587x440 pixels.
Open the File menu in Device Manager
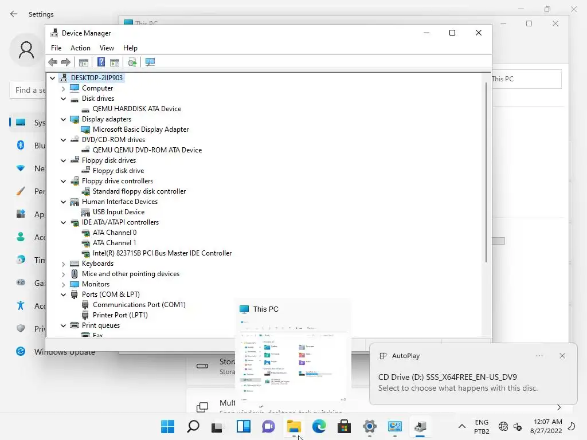coord(56,48)
